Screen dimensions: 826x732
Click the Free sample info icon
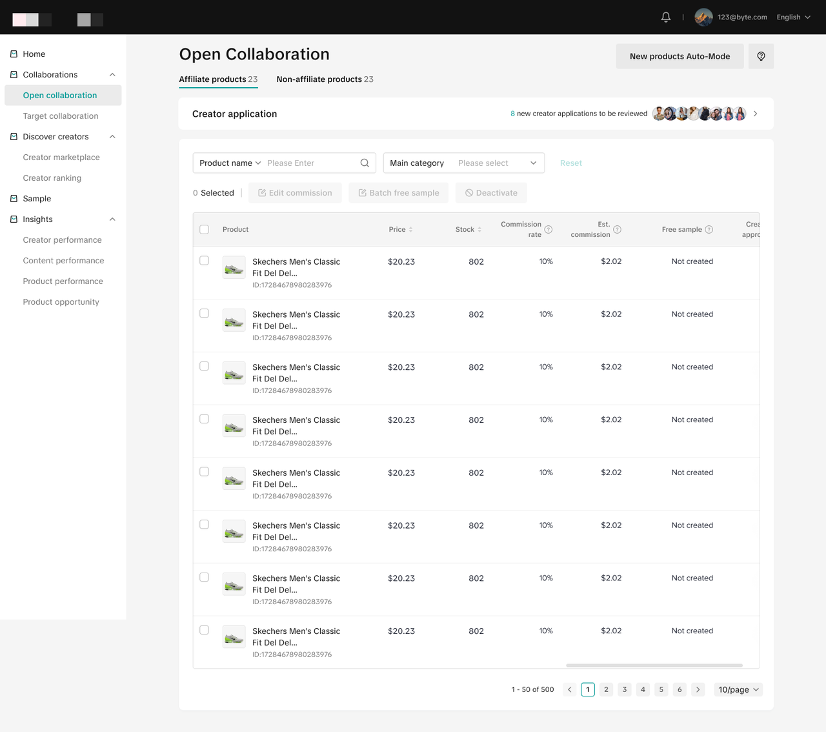709,230
